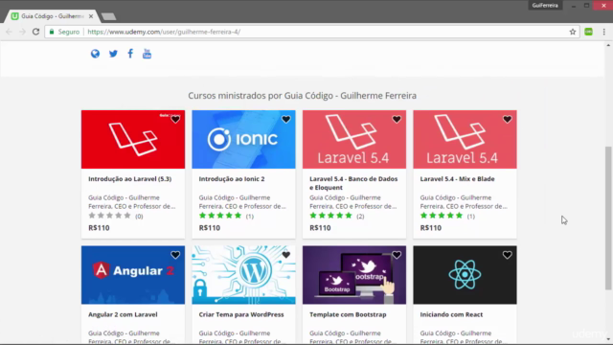Open Introdução ao Laravel (5.3) course title
Image resolution: width=613 pixels, height=345 pixels.
[130, 179]
